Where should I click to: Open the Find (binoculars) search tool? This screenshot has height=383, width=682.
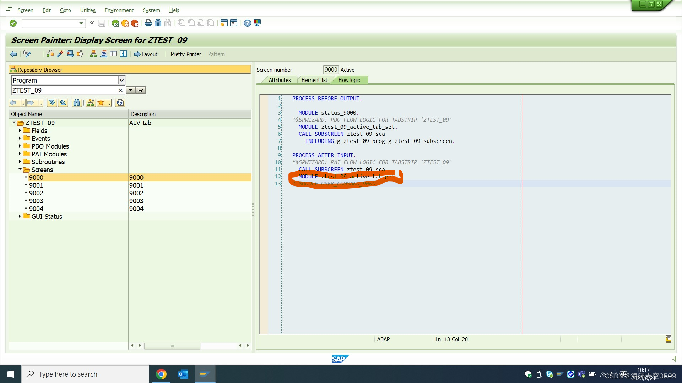[x=158, y=23]
